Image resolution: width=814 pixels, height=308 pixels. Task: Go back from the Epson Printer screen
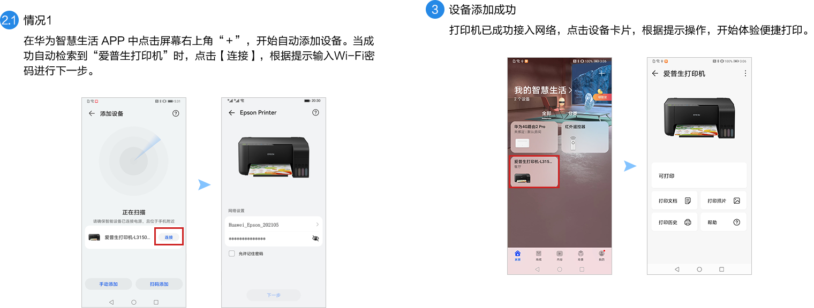tap(231, 113)
